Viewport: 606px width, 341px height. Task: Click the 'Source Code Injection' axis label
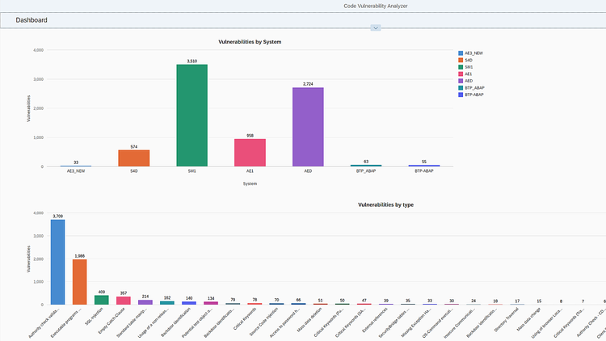(x=264, y=322)
